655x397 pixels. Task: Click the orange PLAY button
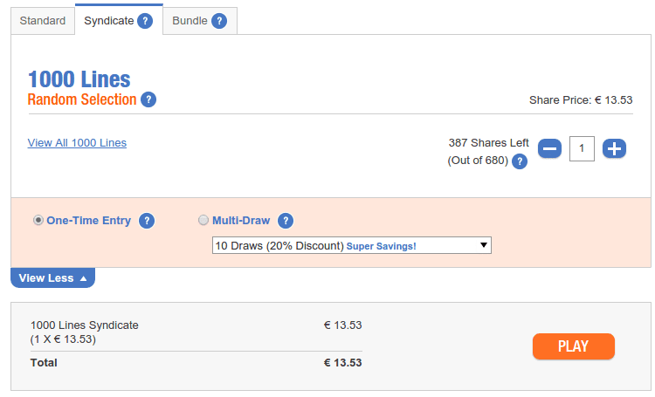click(x=574, y=346)
